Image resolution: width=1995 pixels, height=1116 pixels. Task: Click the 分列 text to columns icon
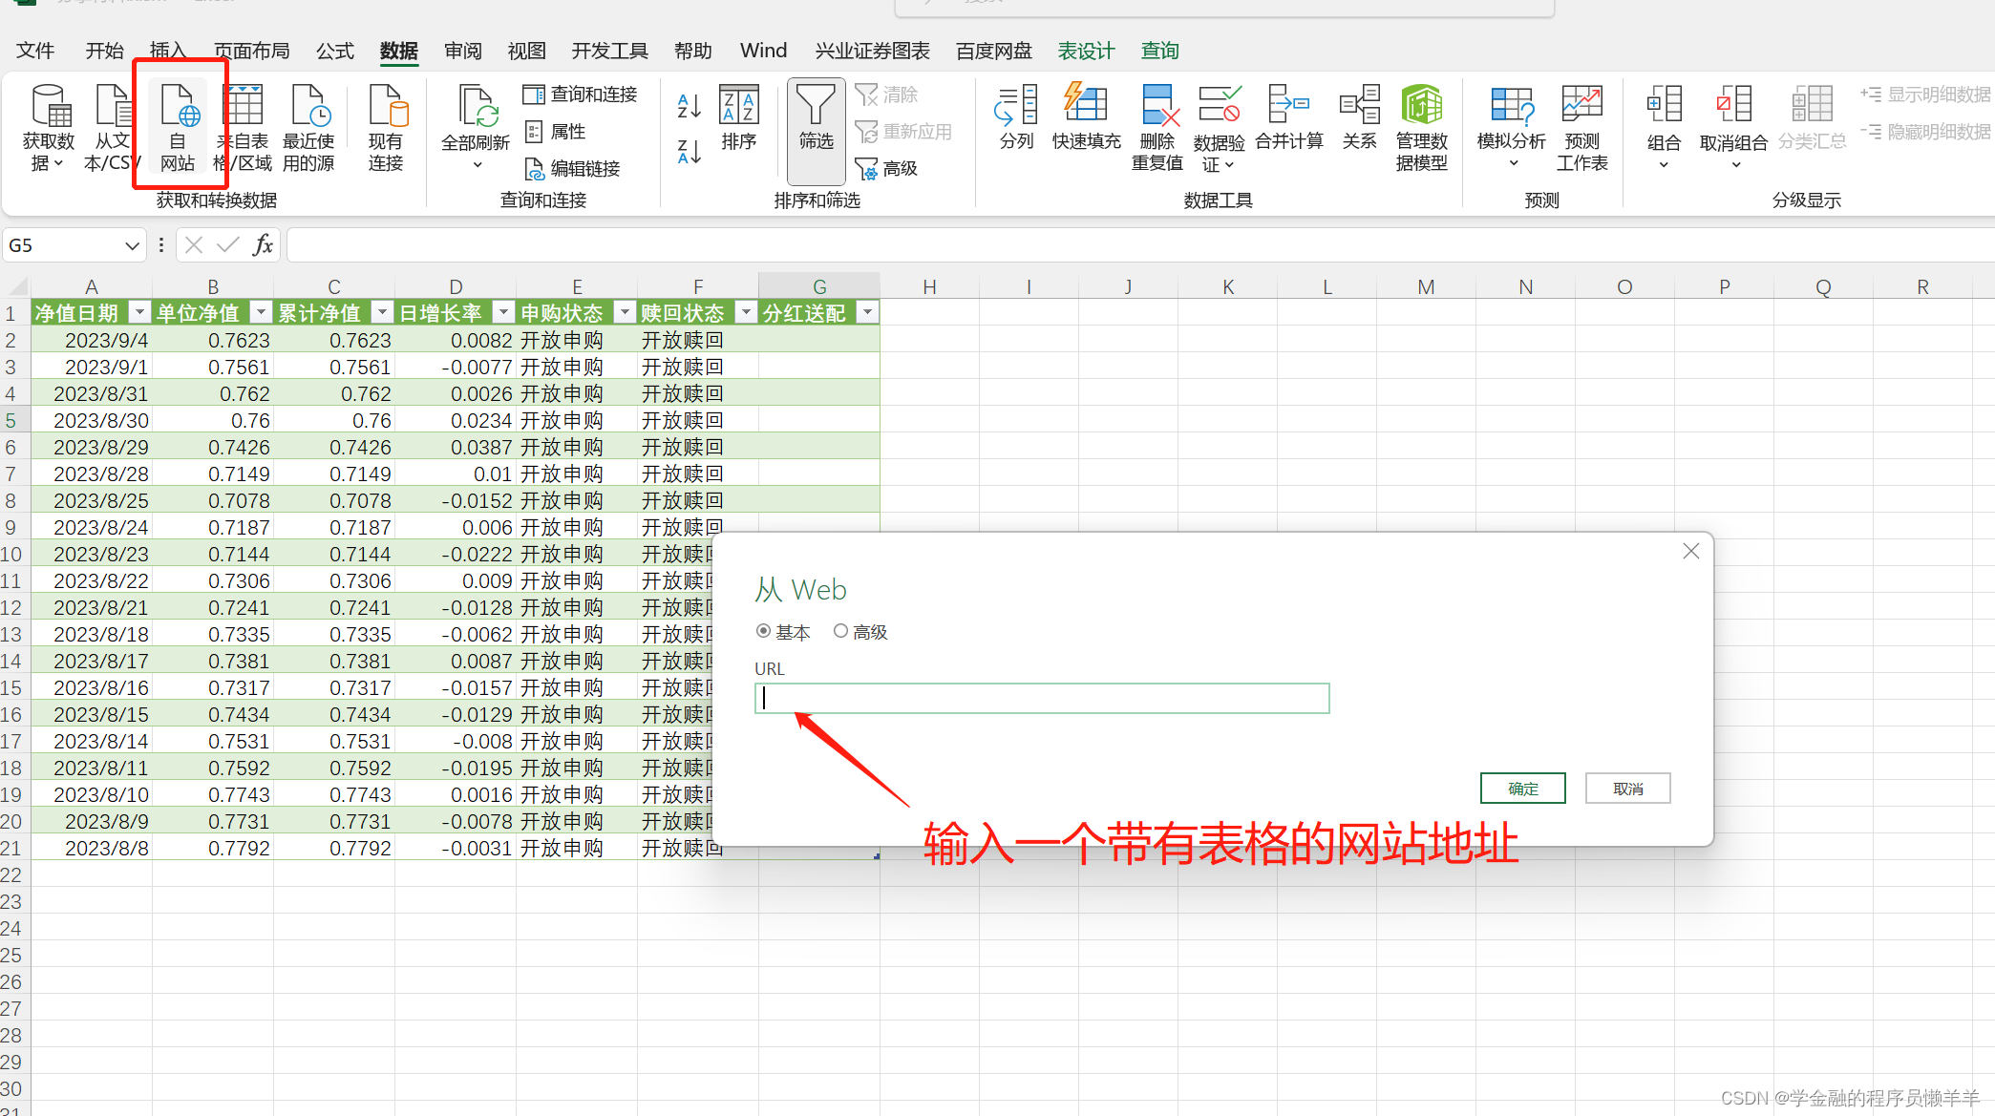coord(1016,105)
